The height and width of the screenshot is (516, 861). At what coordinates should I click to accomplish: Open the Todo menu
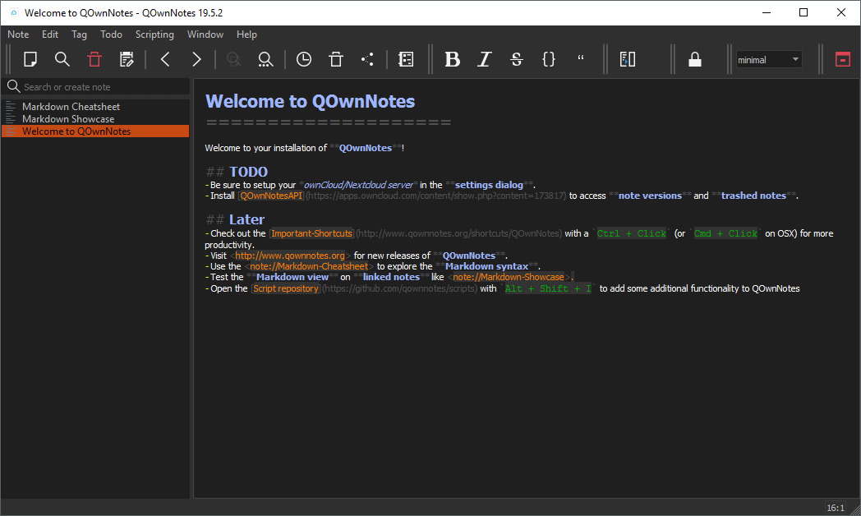(x=111, y=35)
